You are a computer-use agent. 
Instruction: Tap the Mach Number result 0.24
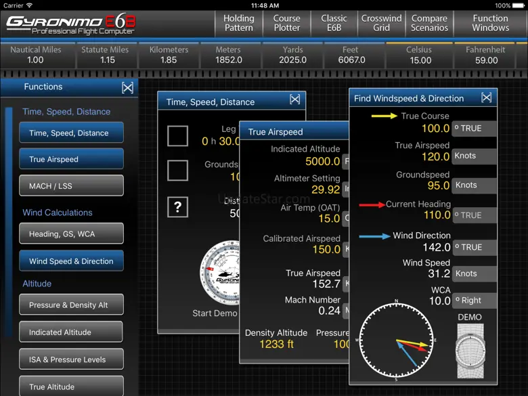click(329, 311)
